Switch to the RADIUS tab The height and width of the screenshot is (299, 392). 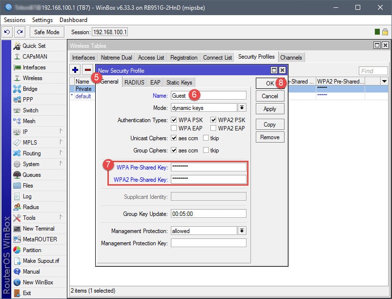pyautogui.click(x=134, y=82)
